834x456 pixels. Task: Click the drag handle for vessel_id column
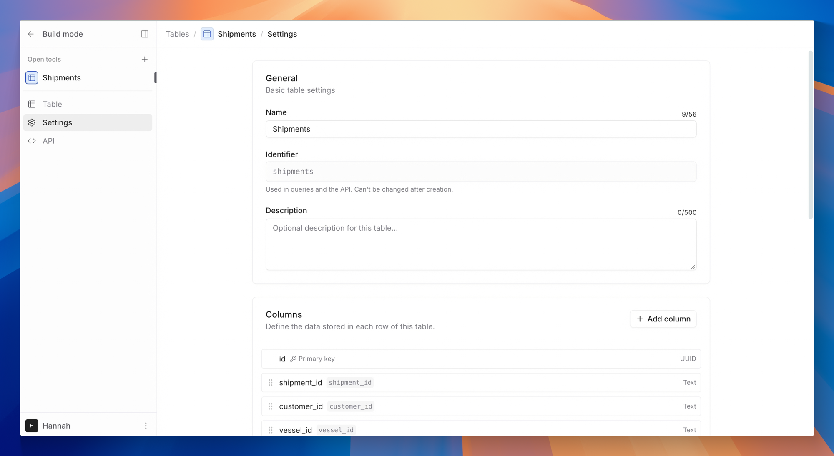coord(271,430)
